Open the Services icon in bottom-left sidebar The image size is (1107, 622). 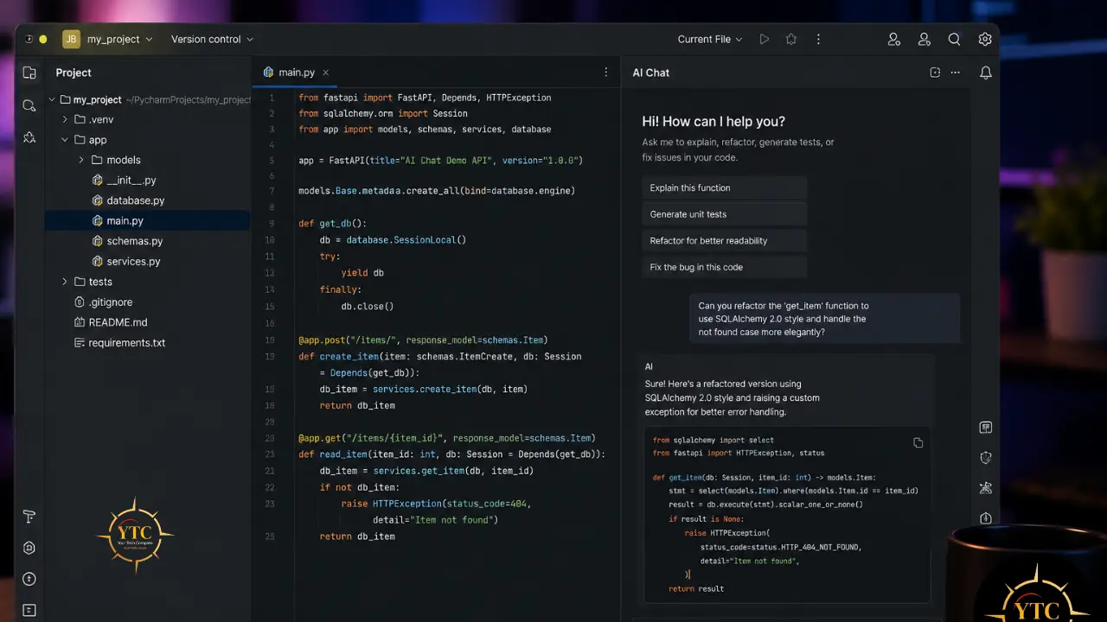click(x=29, y=548)
